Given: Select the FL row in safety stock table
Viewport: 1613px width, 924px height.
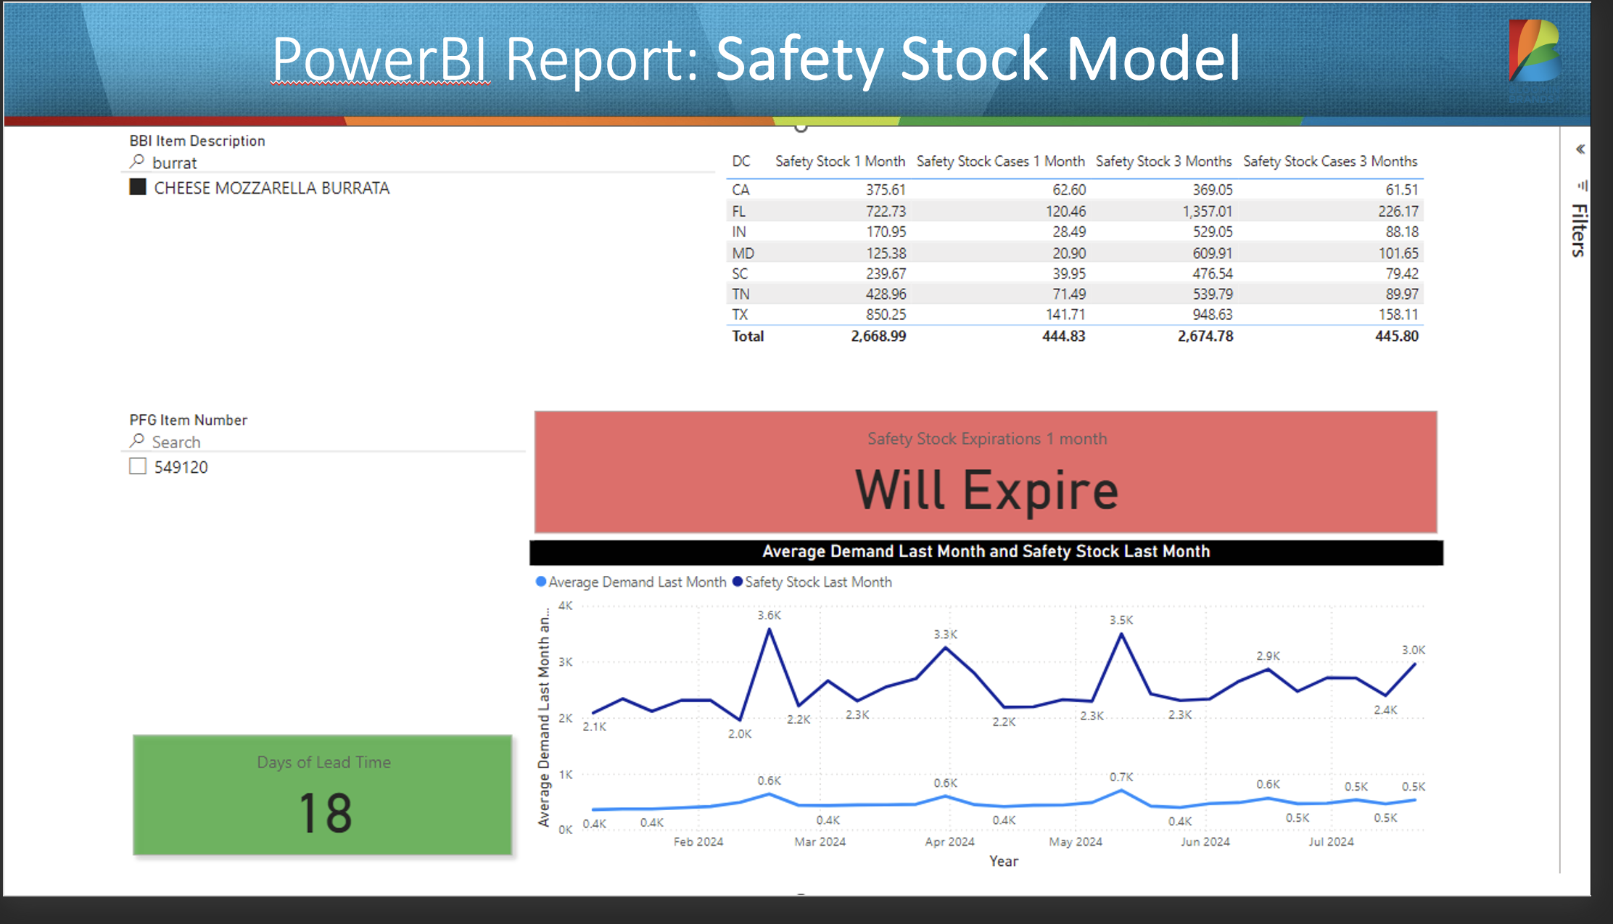Looking at the screenshot, I should click(739, 211).
